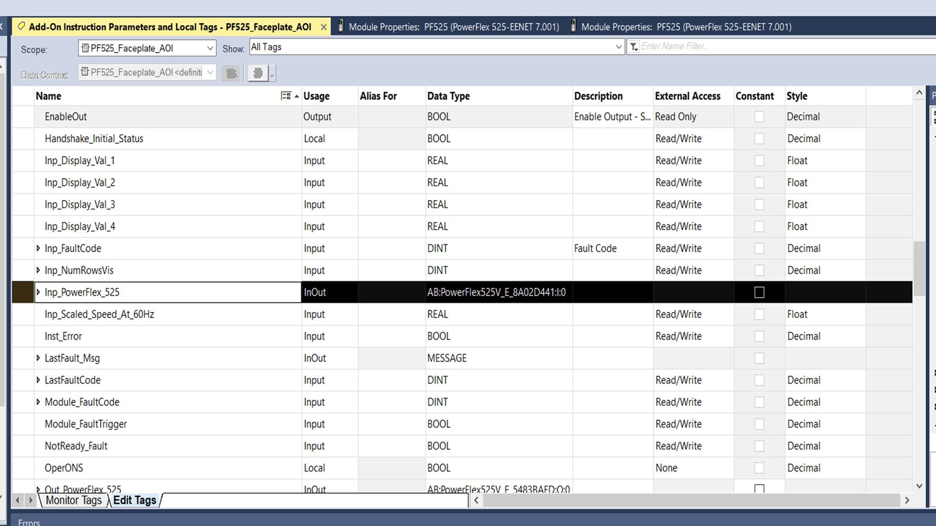
Task: Toggle Constant checkbox for Handshake_Initial_Status
Action: (759, 138)
